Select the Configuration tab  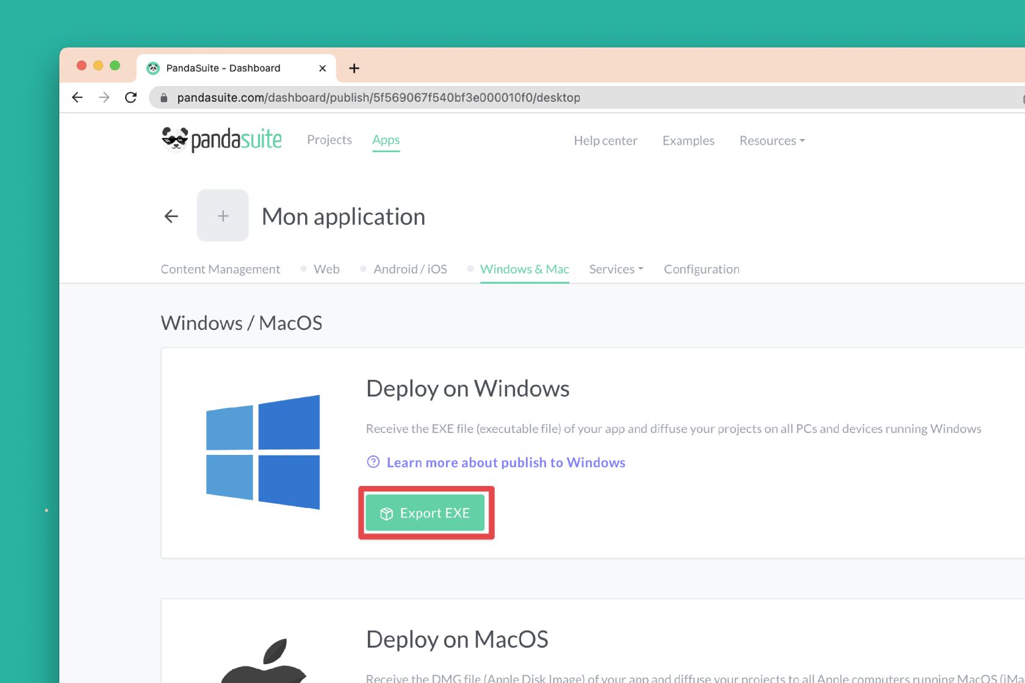coord(702,270)
